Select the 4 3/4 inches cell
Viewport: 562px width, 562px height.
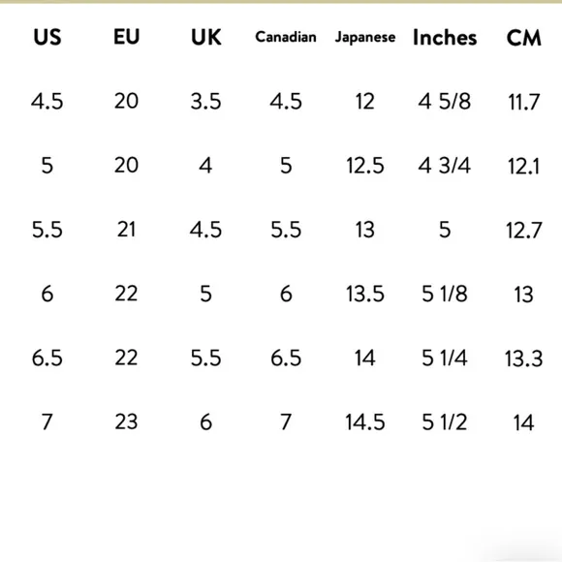tap(445, 166)
